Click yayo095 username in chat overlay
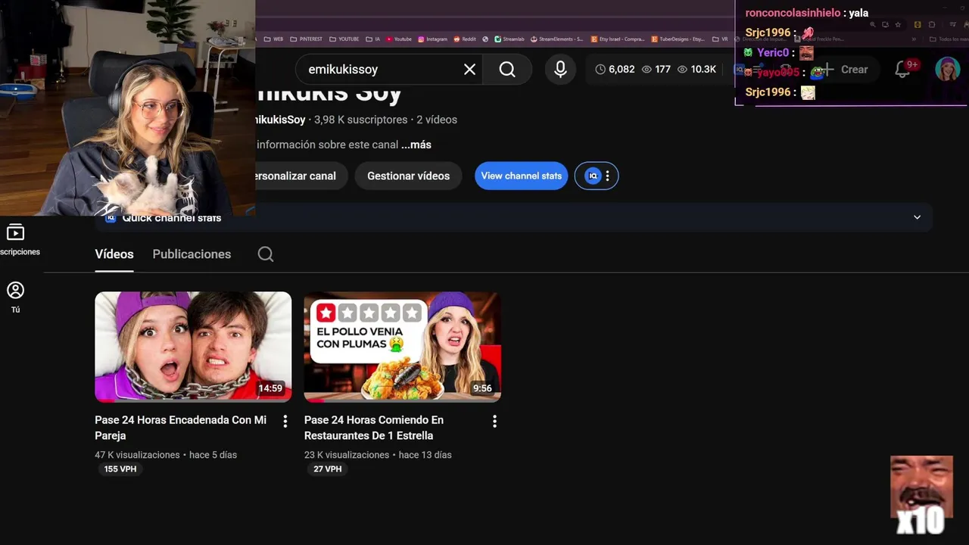969x545 pixels. (777, 72)
